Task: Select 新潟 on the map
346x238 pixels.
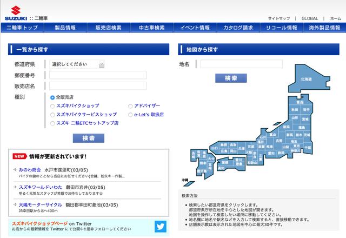Action: (286, 127)
